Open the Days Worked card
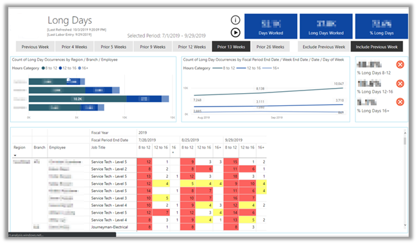This screenshot has height=244, width=417. [x=271, y=26]
